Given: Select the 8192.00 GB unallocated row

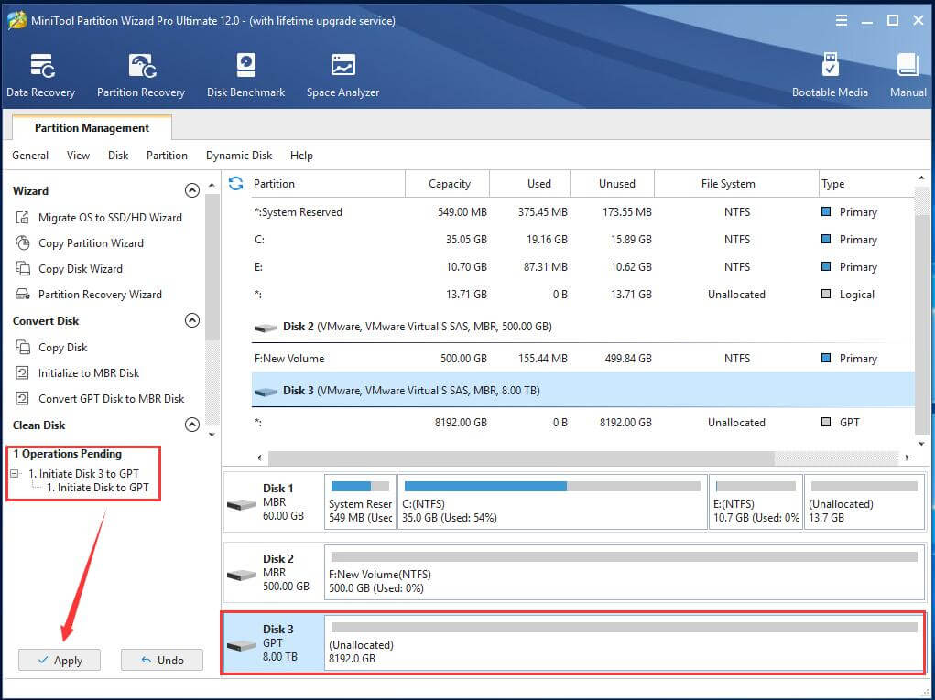Looking at the screenshot, I should [582, 423].
